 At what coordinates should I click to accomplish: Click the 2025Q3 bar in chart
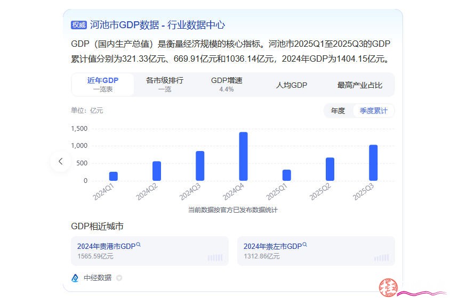tap(373, 163)
